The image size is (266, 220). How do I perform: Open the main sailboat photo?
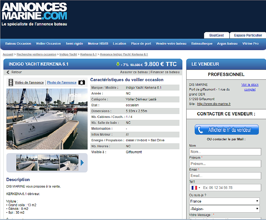point(47,119)
